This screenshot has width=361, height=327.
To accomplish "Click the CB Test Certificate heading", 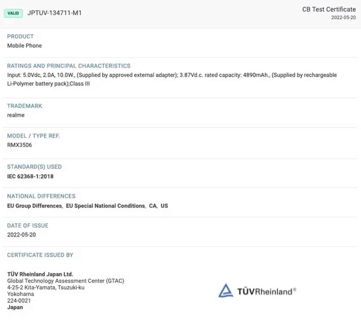I will 329,9.
